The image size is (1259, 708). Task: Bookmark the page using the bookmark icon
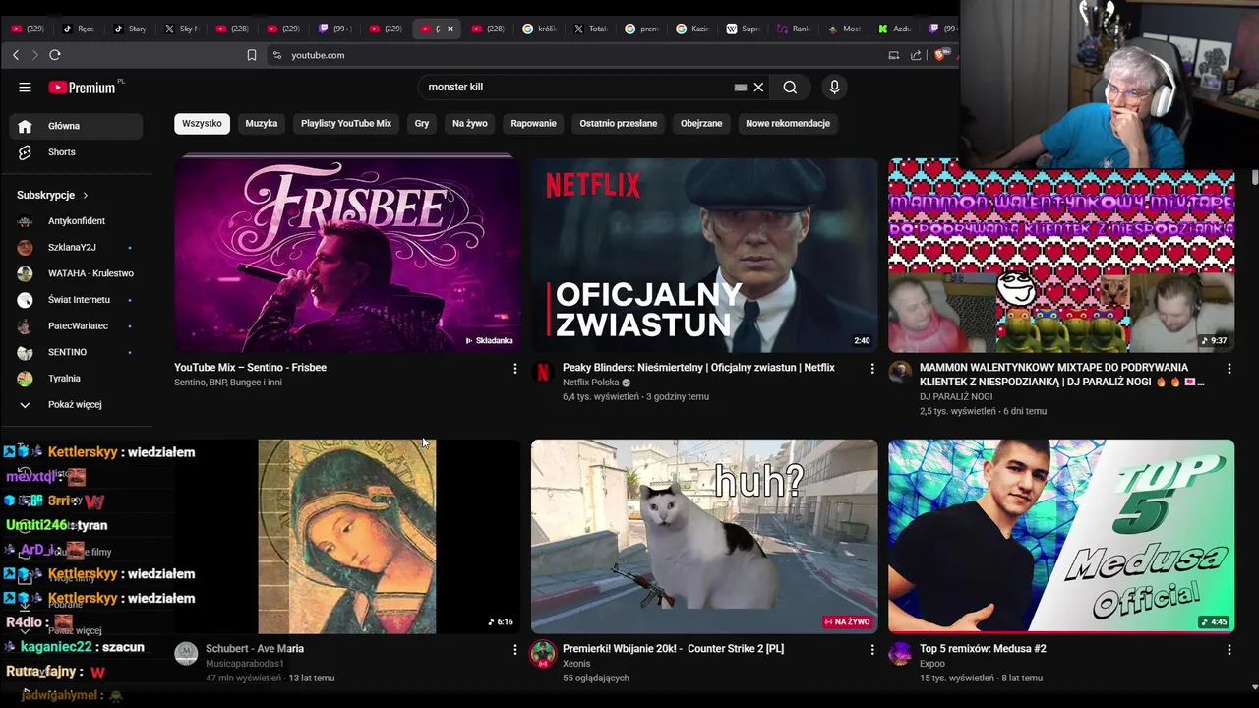click(252, 55)
